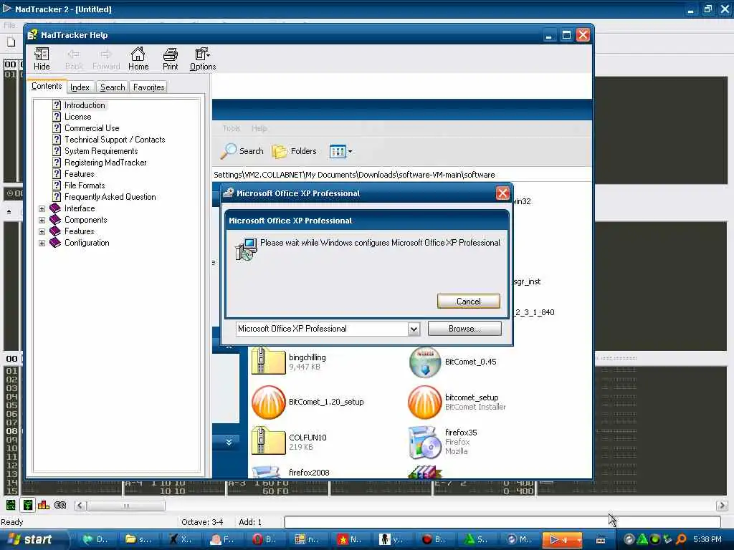Expand the Configuration book in Contents
The width and height of the screenshot is (734, 550).
point(42,243)
